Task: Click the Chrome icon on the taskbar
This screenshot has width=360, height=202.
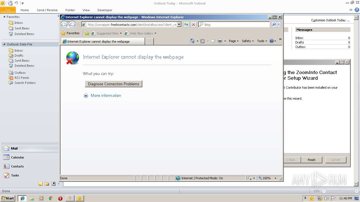Action: click(x=51, y=198)
